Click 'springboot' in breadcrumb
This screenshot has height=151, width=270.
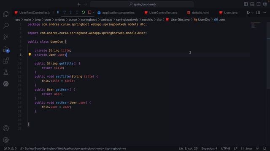[x=89, y=20]
